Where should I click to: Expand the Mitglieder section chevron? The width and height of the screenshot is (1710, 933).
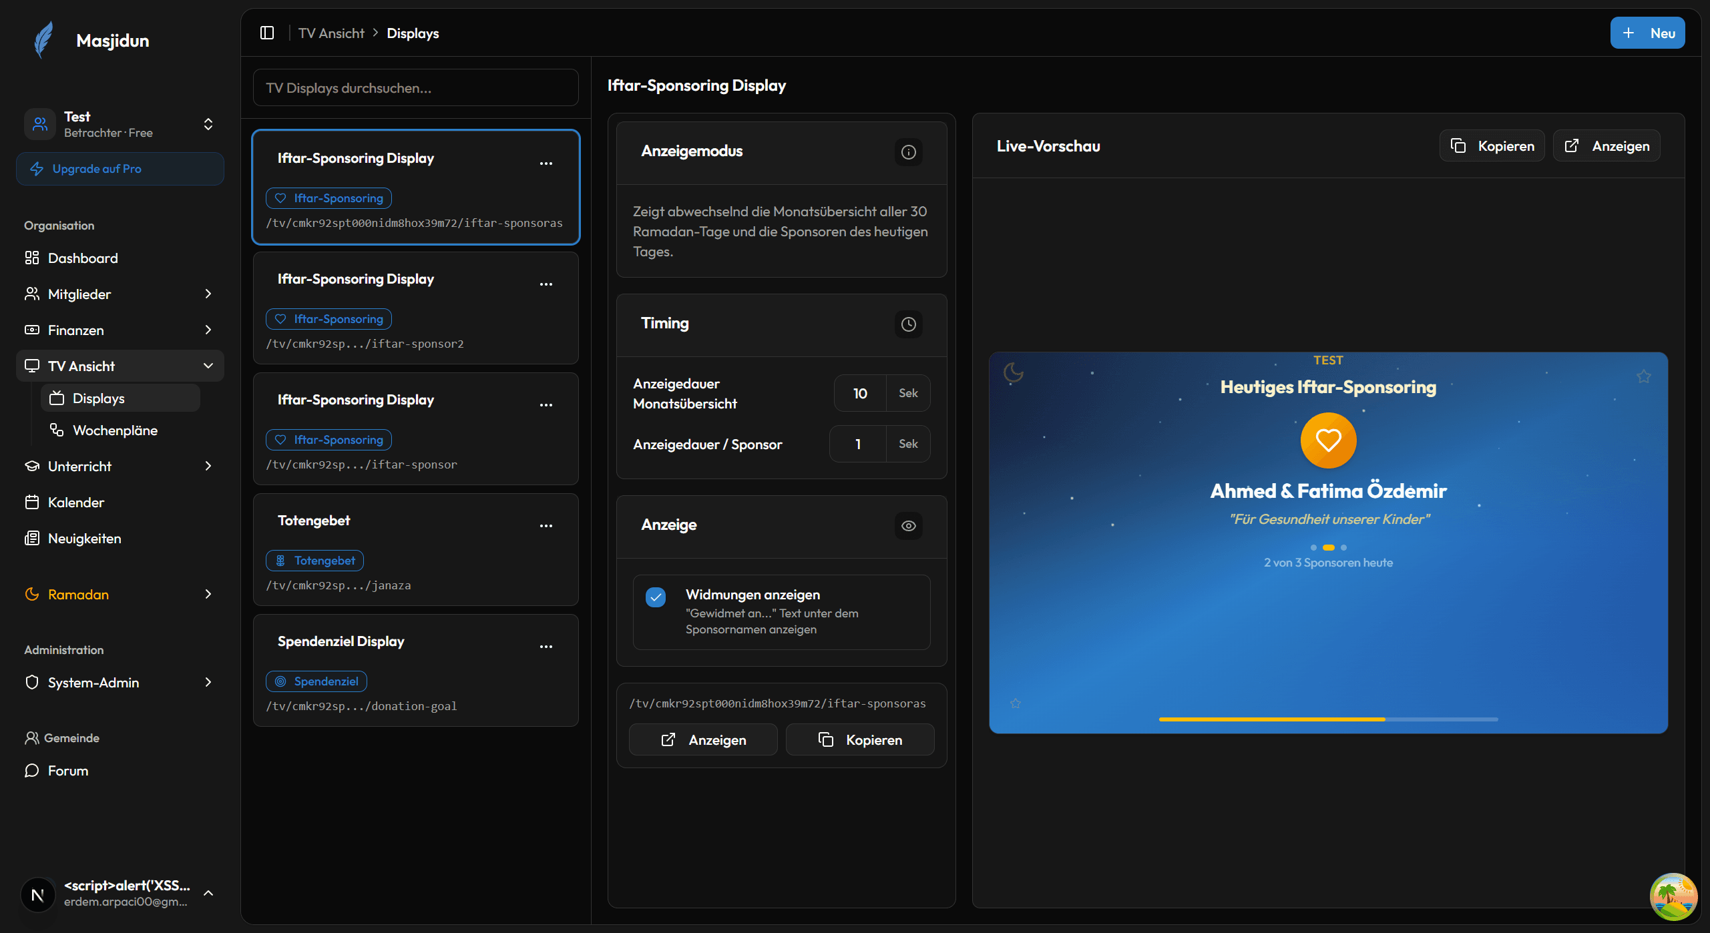click(x=208, y=294)
